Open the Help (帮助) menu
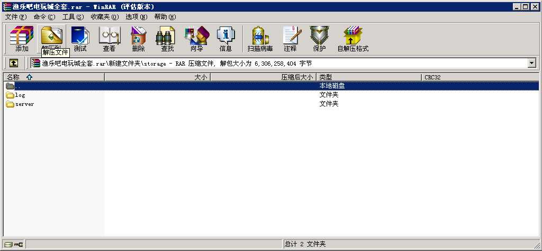 [x=165, y=17]
